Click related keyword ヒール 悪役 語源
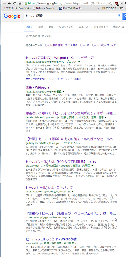 [54, 45]
